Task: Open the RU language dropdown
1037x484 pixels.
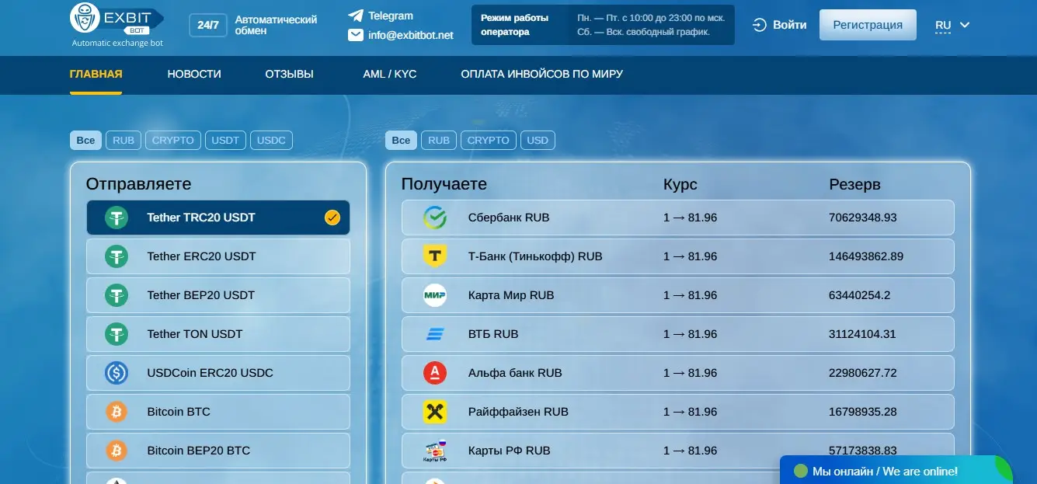Action: point(952,25)
